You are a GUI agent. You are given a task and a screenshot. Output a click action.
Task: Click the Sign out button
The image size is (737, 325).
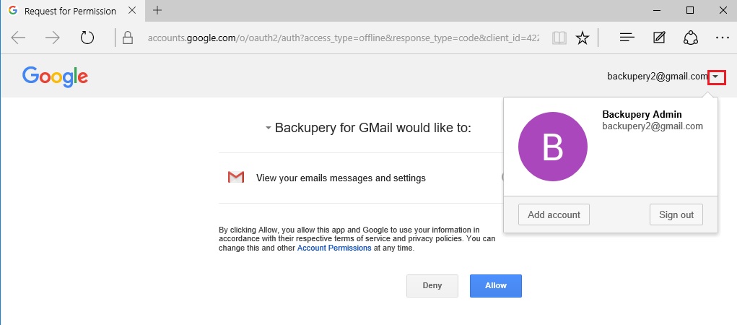[676, 215]
